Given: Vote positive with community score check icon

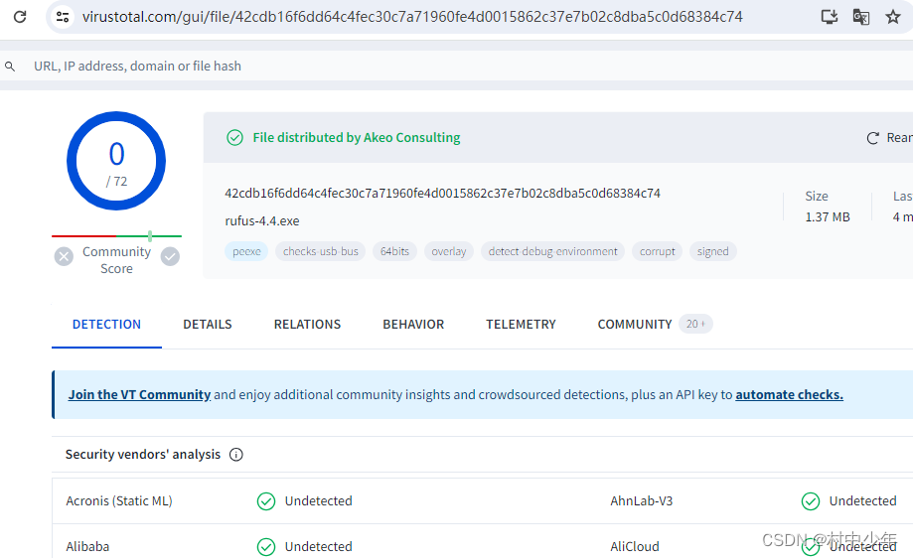Looking at the screenshot, I should tap(170, 256).
